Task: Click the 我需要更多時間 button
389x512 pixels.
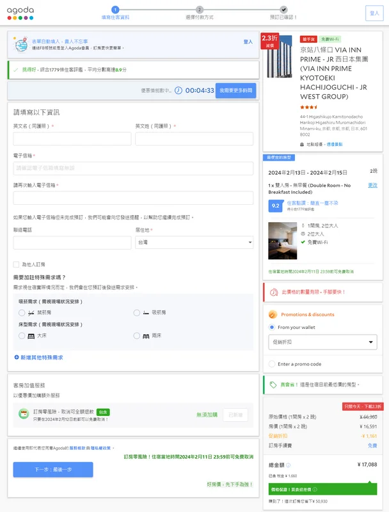Action: coord(235,90)
